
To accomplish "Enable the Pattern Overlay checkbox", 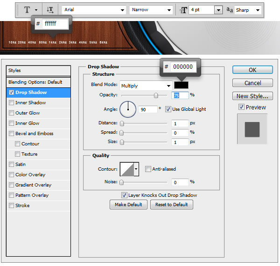I will [11, 195].
